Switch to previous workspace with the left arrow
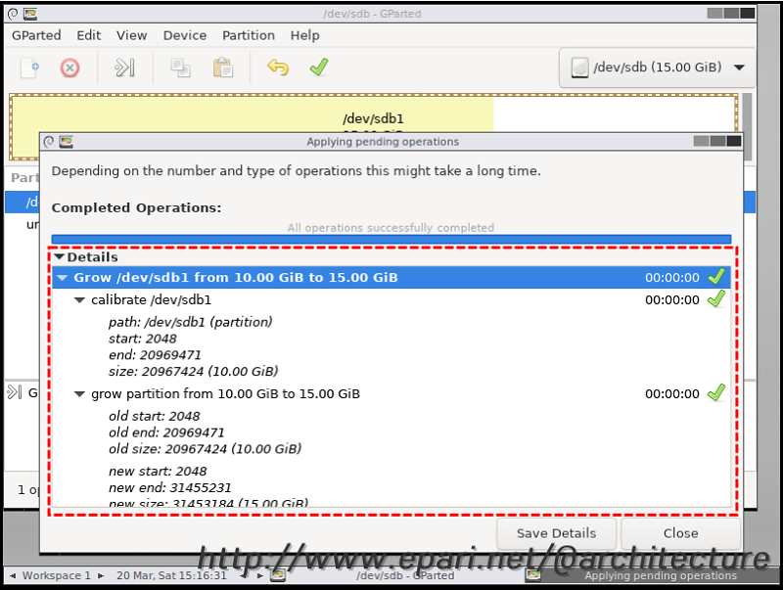The height and width of the screenshot is (590, 783). point(13,575)
